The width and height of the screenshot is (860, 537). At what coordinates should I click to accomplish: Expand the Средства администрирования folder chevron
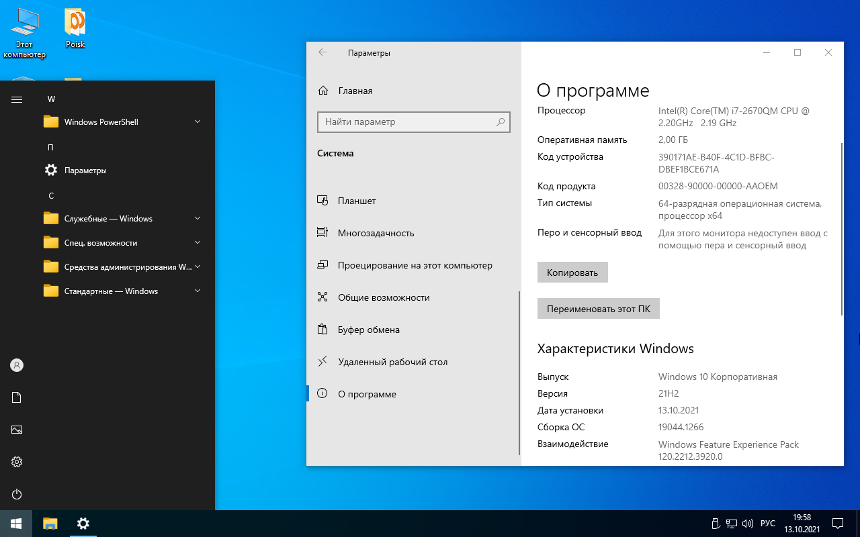[x=198, y=267]
